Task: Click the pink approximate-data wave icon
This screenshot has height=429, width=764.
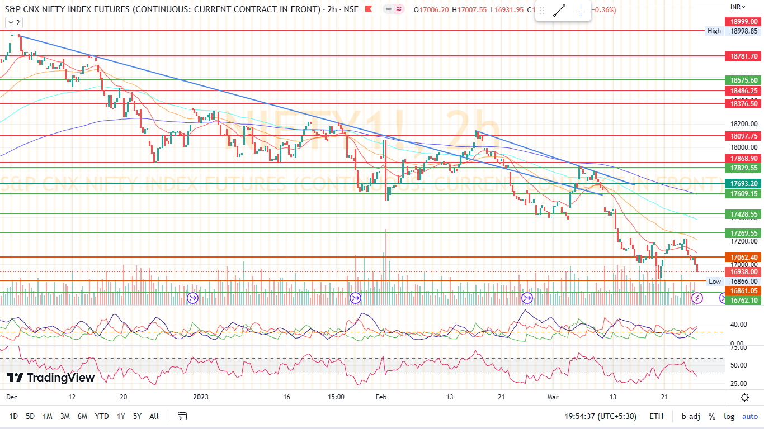Action: pos(399,9)
